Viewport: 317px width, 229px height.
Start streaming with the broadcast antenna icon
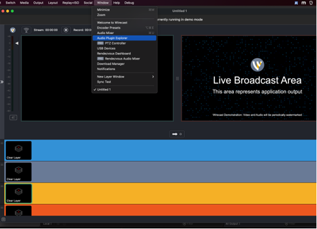point(26,30)
